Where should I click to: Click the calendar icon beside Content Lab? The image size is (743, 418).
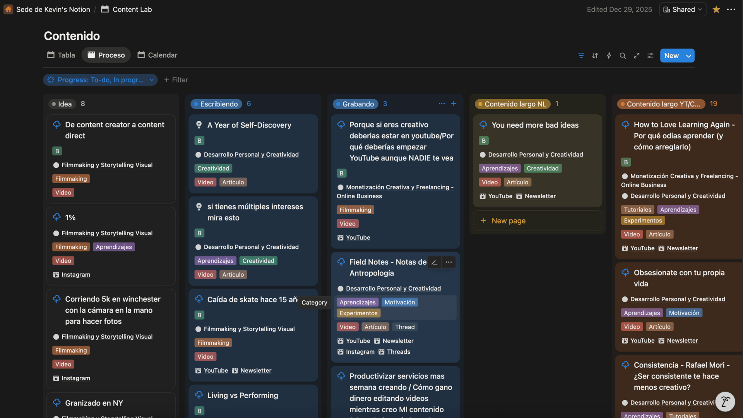point(105,9)
